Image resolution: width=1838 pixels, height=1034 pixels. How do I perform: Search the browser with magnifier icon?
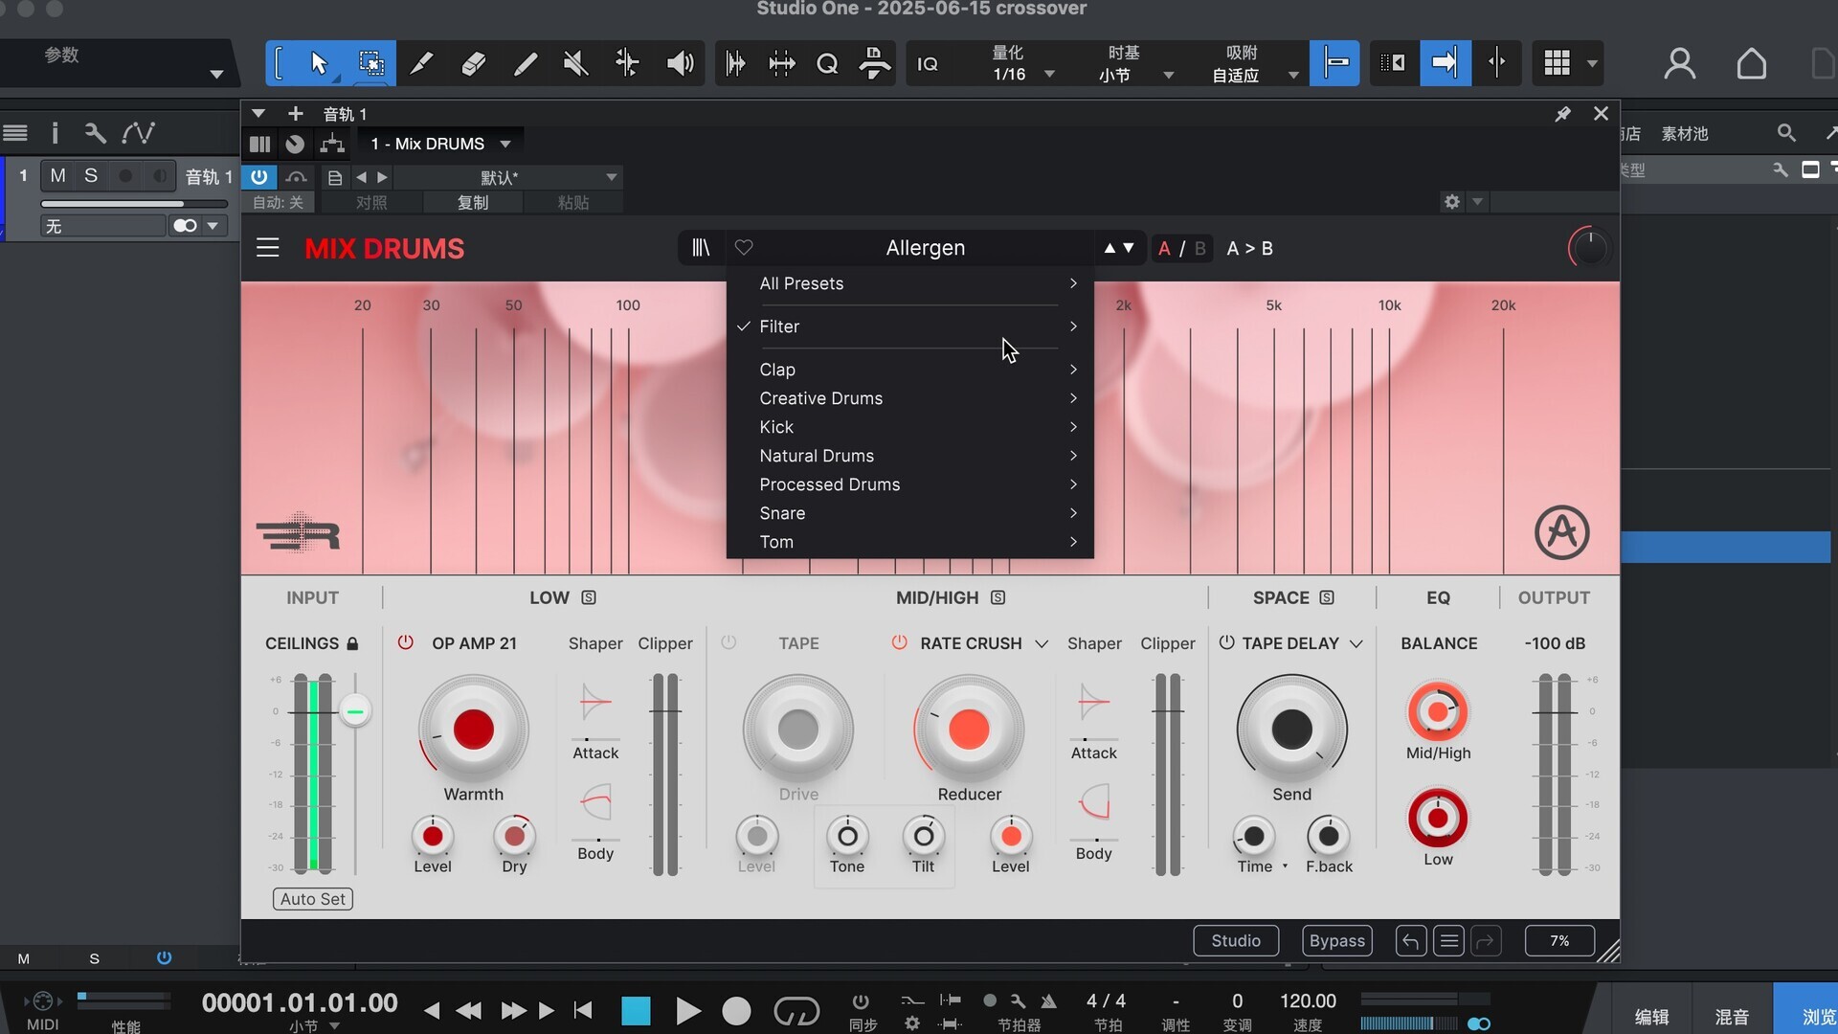(x=1786, y=133)
